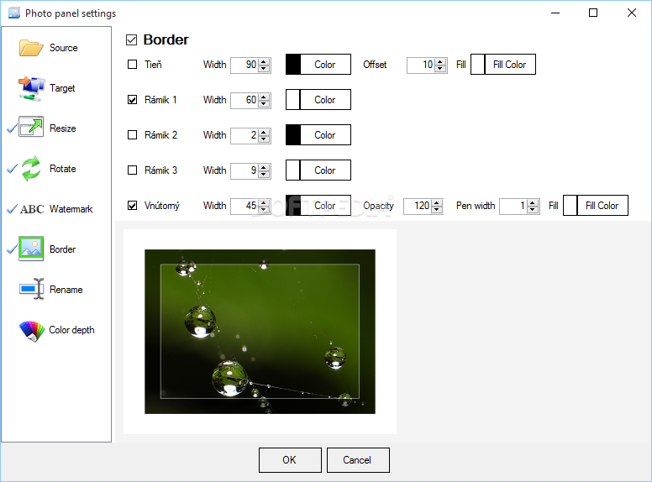
Task: Click the check mark next to Resize
Action: 12,128
